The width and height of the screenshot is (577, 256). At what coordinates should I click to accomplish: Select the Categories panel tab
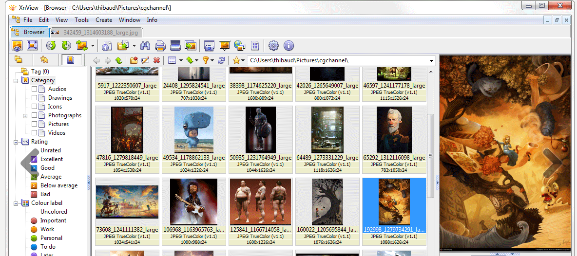70,60
